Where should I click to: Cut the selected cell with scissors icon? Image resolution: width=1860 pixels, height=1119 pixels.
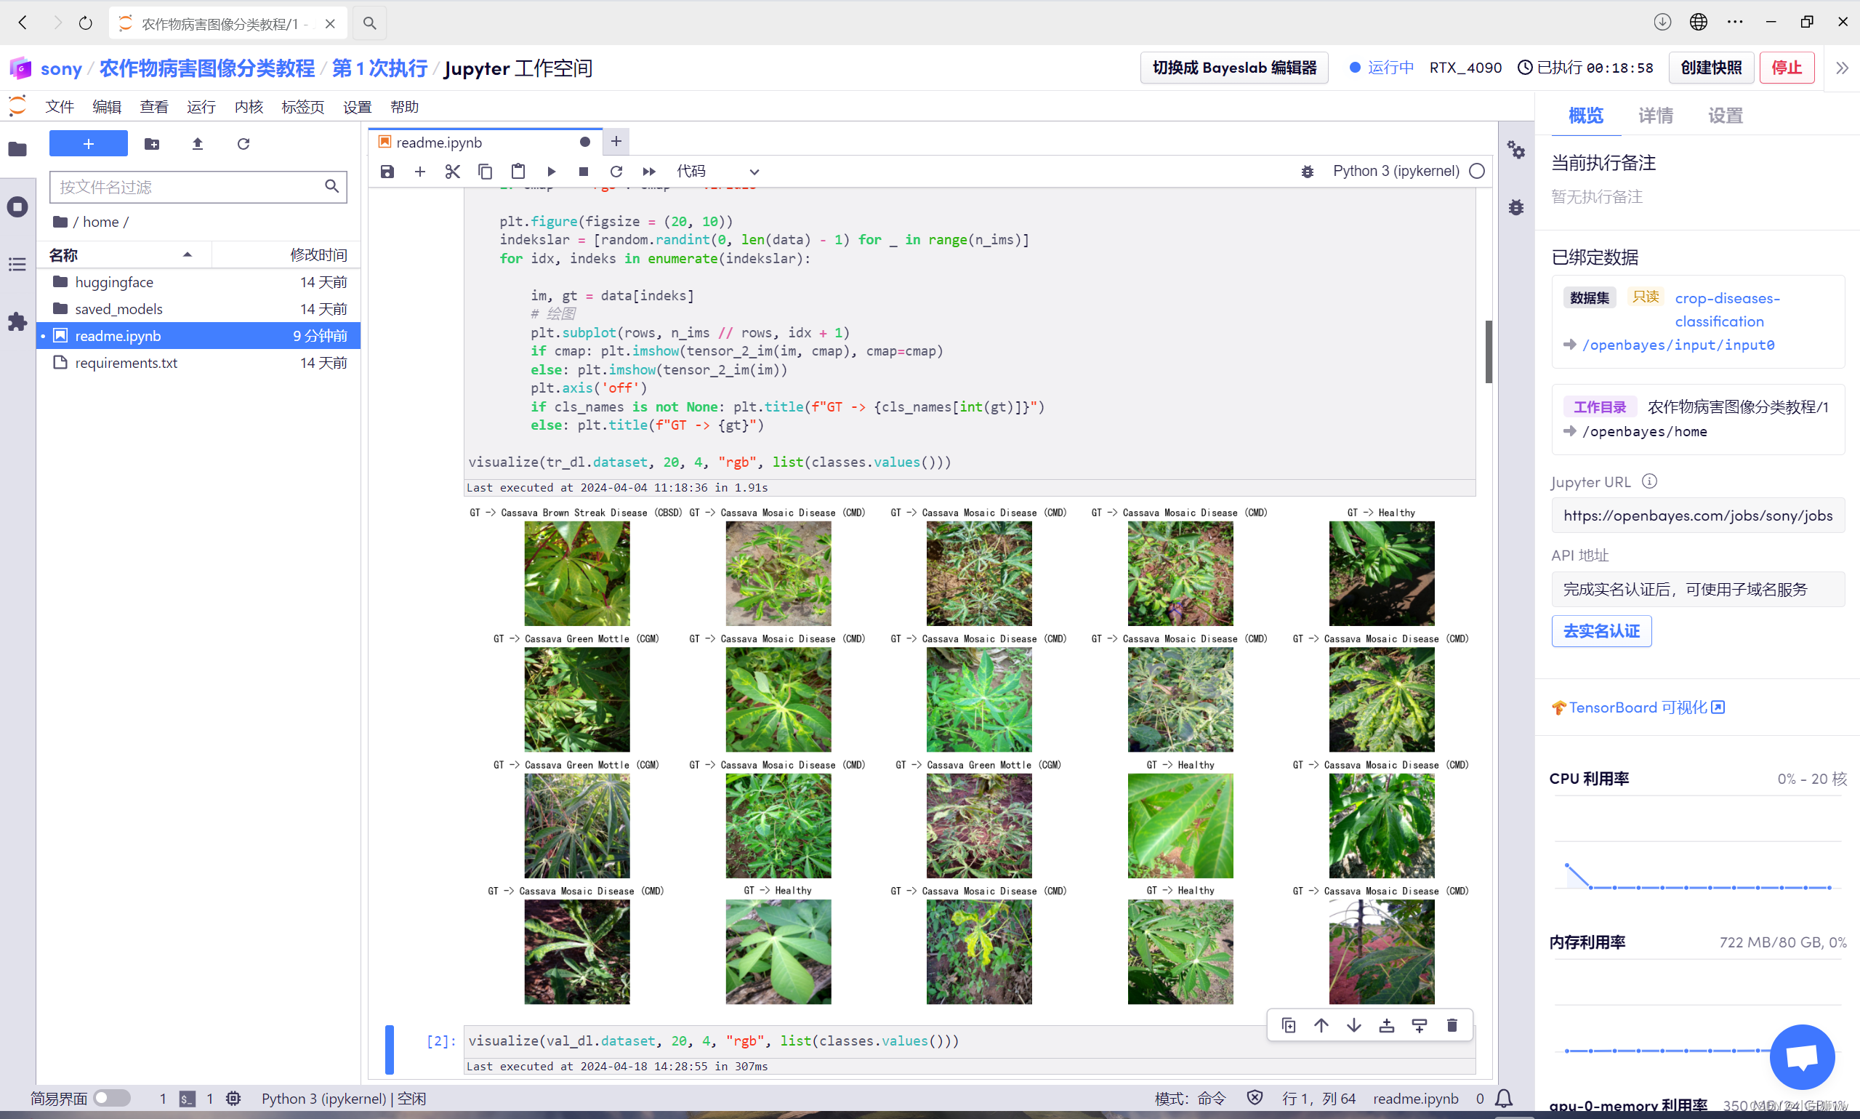pyautogui.click(x=452, y=171)
